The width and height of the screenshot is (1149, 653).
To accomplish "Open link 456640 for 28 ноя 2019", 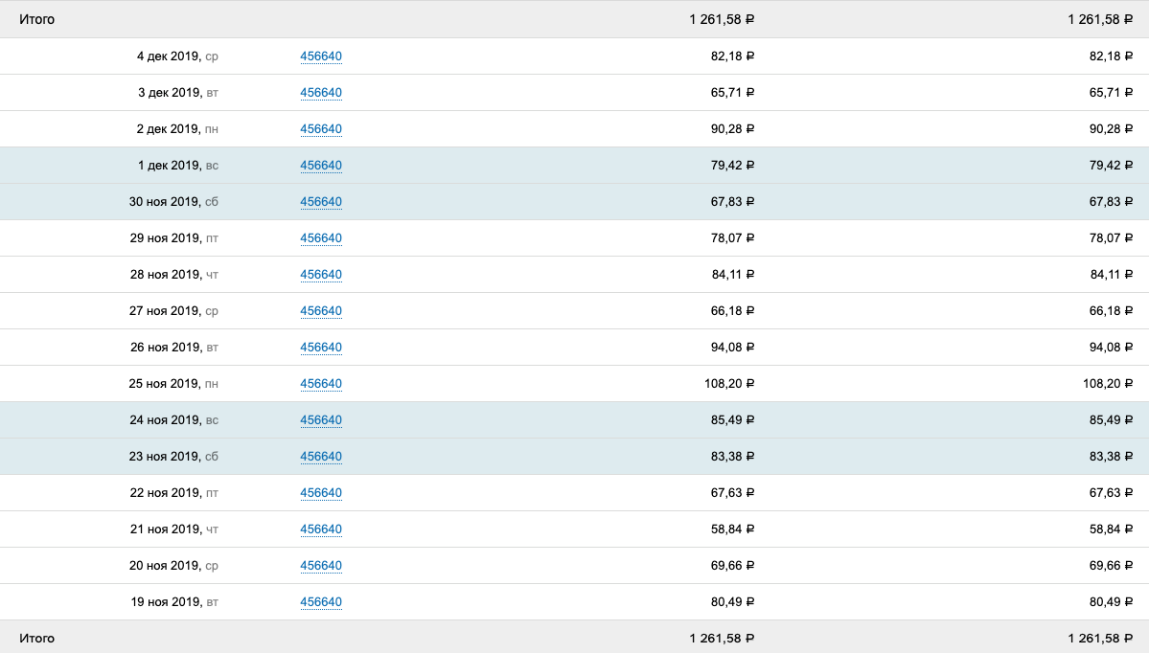I will 321,275.
